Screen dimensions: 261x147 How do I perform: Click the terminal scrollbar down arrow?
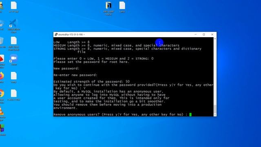pos(215,115)
